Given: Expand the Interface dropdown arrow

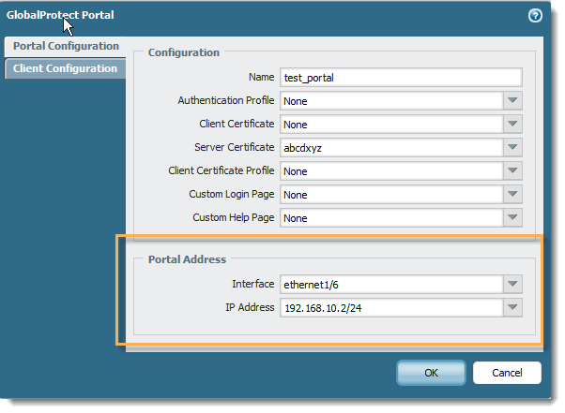Looking at the screenshot, I should click(512, 284).
